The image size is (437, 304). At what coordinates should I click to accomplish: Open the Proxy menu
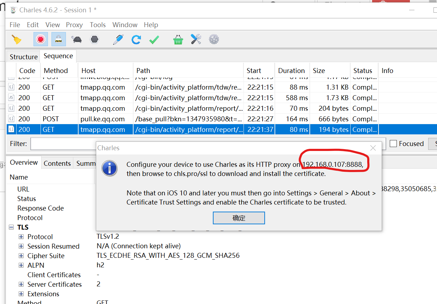tap(74, 25)
